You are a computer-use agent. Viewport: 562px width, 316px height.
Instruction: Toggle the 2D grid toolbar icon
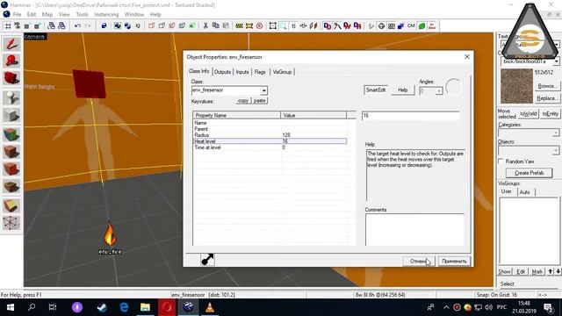[x=8, y=25]
